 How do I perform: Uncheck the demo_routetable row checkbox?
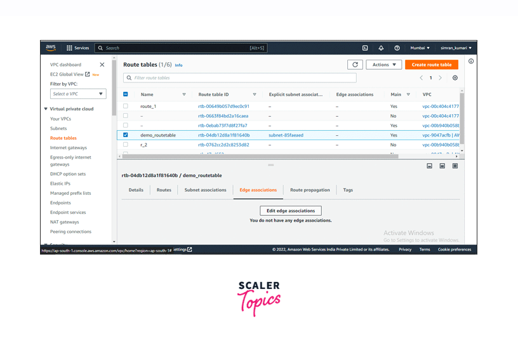(126, 135)
